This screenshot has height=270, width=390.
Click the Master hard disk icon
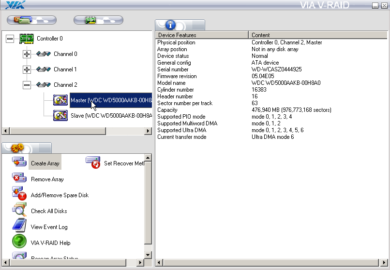[x=60, y=100]
